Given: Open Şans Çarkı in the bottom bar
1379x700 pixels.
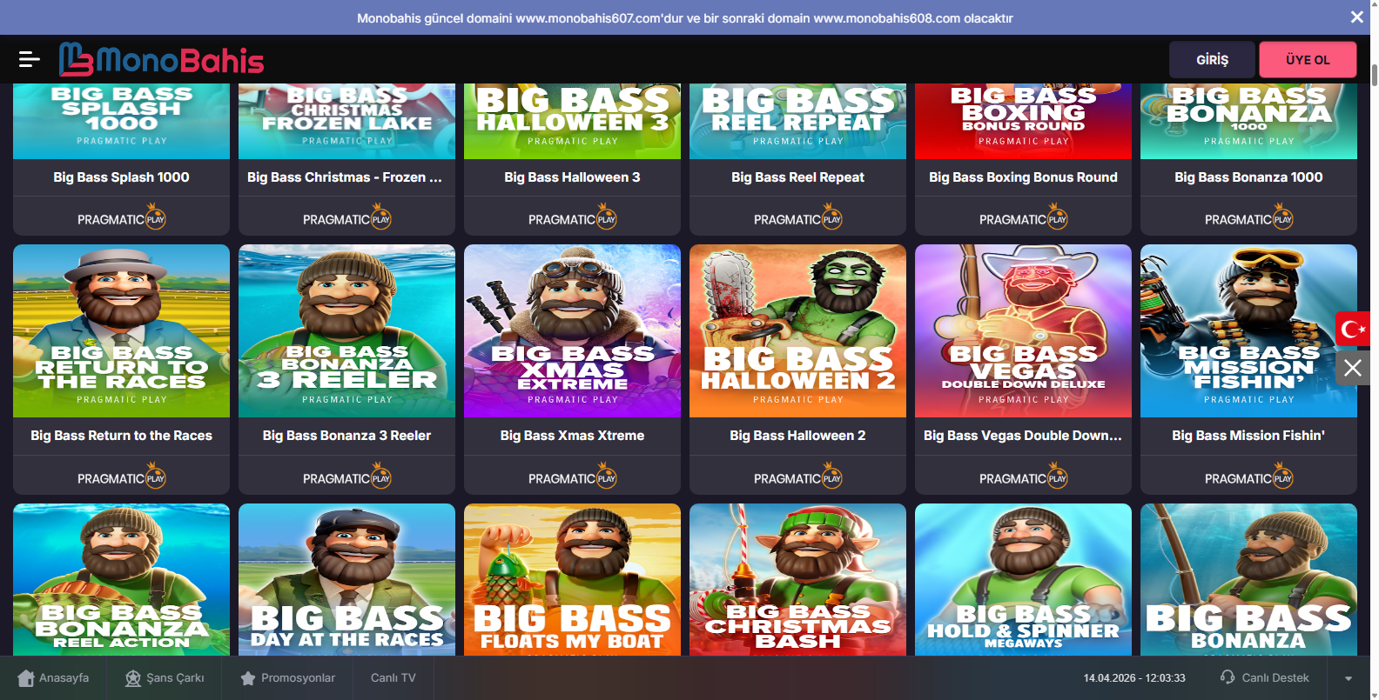Looking at the screenshot, I should click(165, 677).
